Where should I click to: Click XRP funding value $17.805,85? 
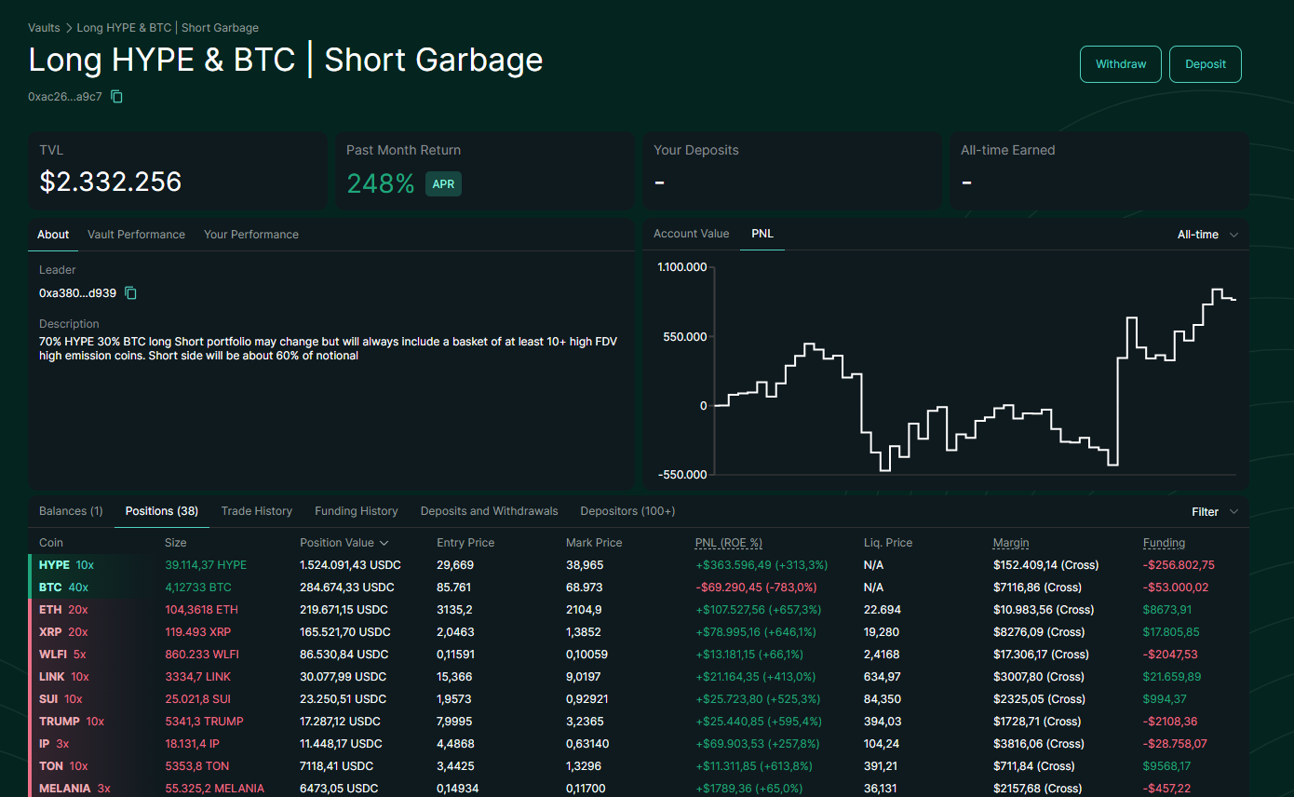click(x=1171, y=632)
